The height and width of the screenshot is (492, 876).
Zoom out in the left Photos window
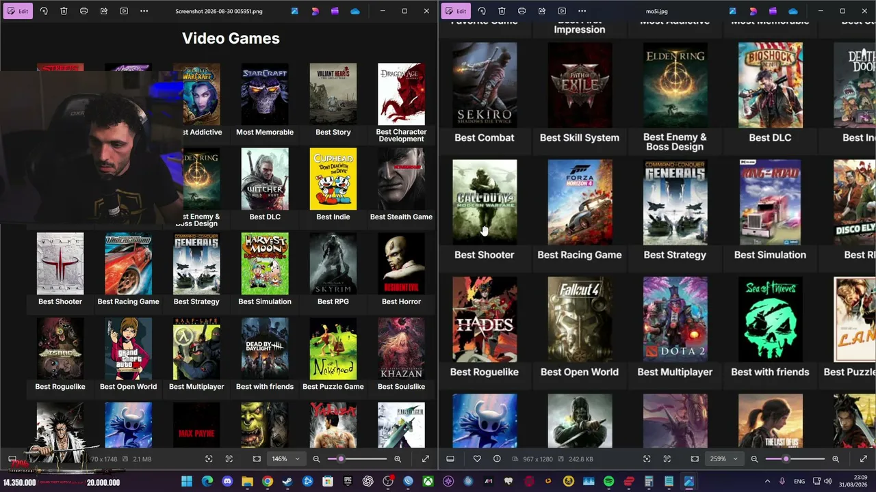point(316,459)
